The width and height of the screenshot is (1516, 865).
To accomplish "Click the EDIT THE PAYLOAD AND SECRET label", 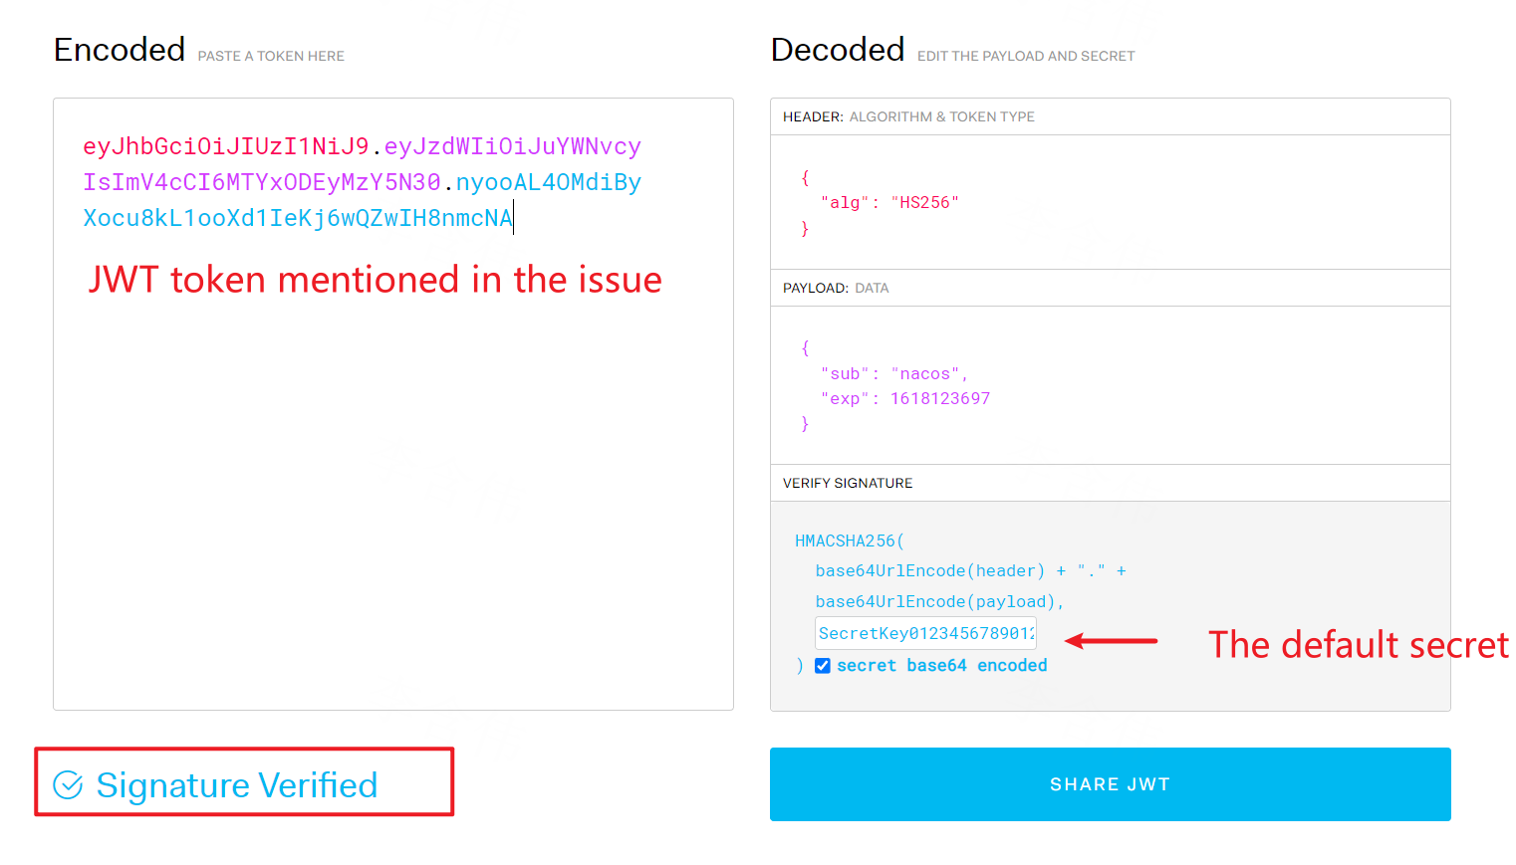I will [1025, 56].
